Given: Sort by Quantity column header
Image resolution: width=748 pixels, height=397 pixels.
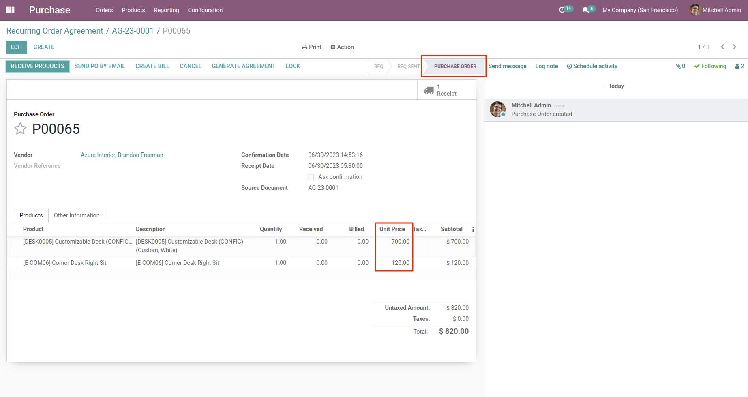Looking at the screenshot, I should pyautogui.click(x=271, y=229).
